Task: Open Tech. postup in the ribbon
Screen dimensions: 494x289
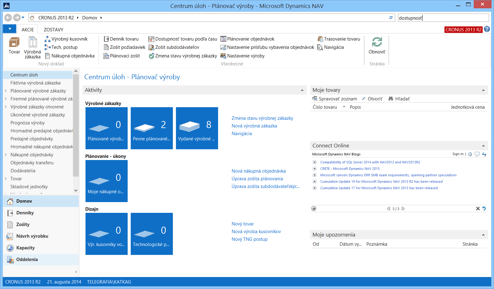Action: click(x=61, y=47)
